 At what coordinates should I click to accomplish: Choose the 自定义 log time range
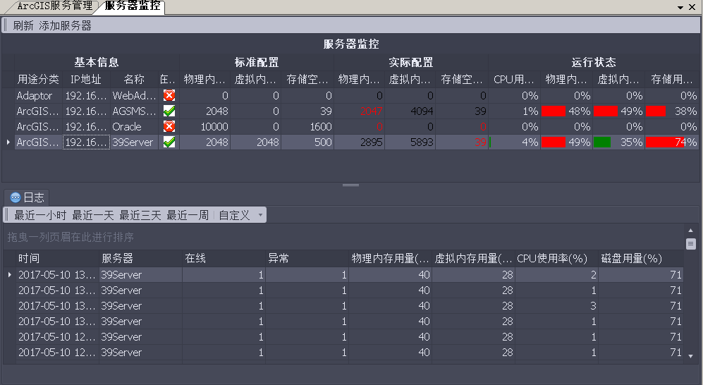(234, 215)
